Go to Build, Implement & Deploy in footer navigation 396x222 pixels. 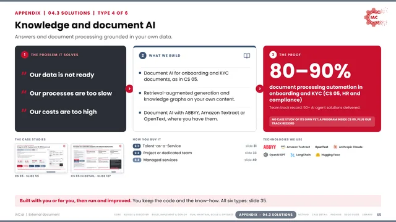(169, 215)
